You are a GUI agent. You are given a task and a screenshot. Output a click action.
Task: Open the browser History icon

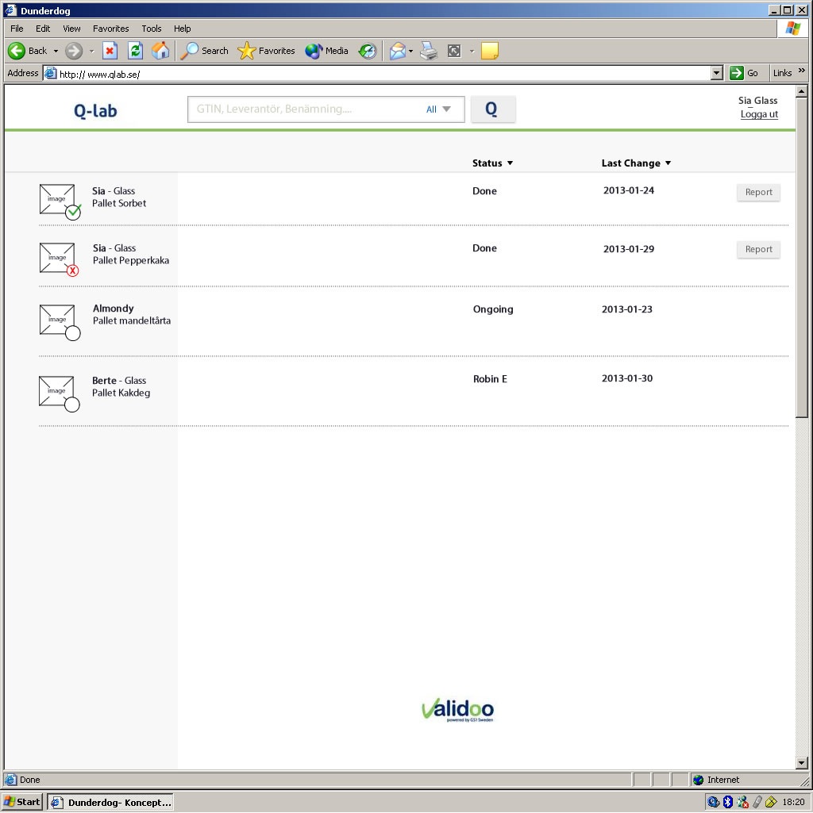click(367, 51)
